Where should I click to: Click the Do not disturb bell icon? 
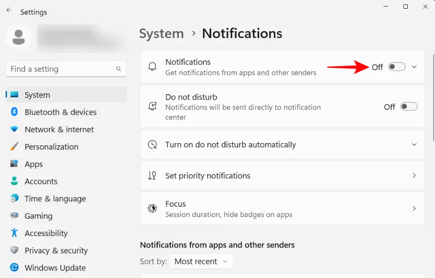pos(152,106)
